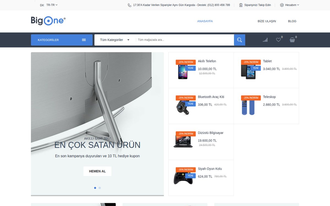Open the Akıllı Telefon product link
The image size is (330, 206).
point(207,61)
